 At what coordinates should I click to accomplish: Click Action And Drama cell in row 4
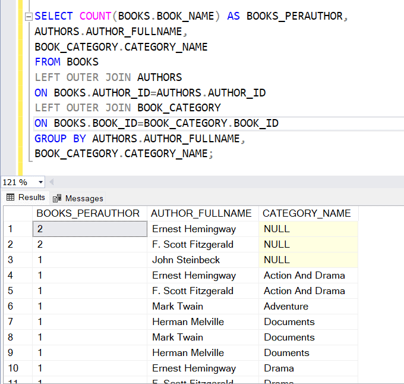308,275
